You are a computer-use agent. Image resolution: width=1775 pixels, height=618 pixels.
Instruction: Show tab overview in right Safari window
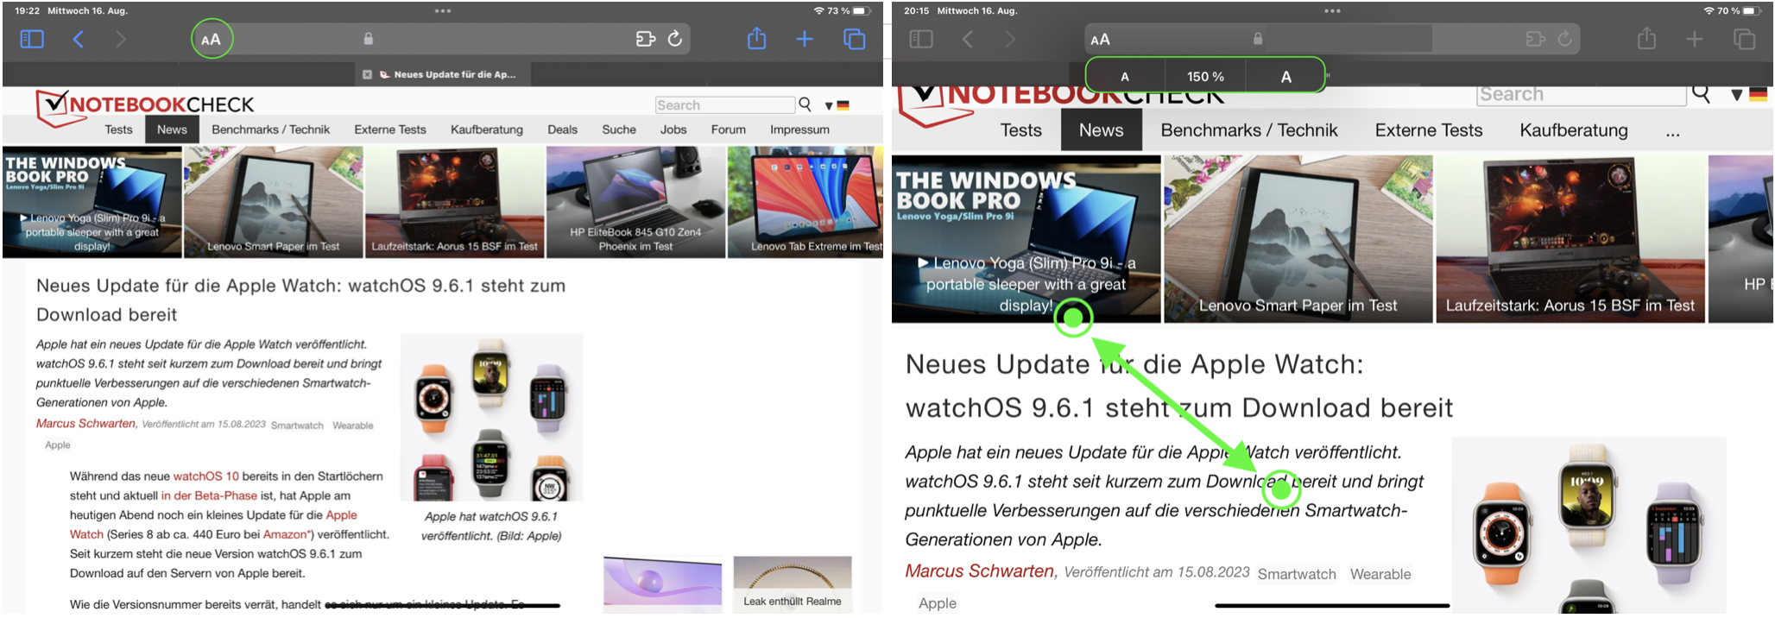1745,39
